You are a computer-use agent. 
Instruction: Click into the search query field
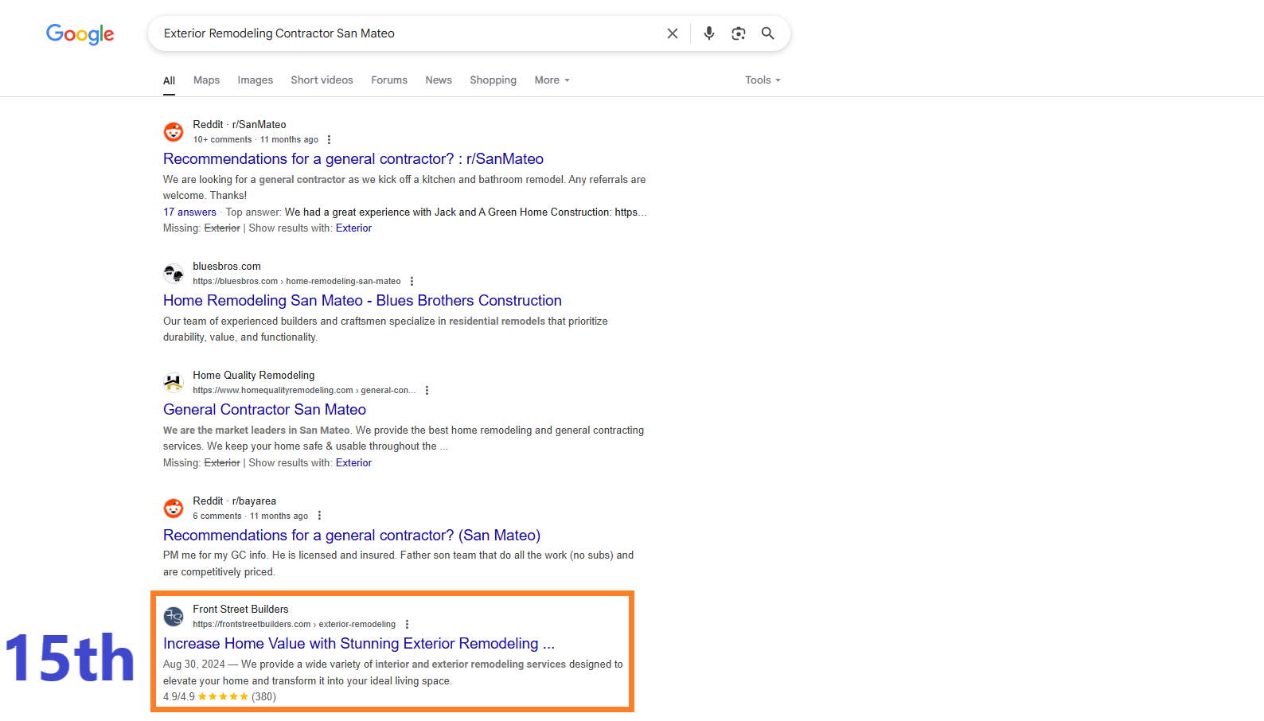tap(406, 33)
